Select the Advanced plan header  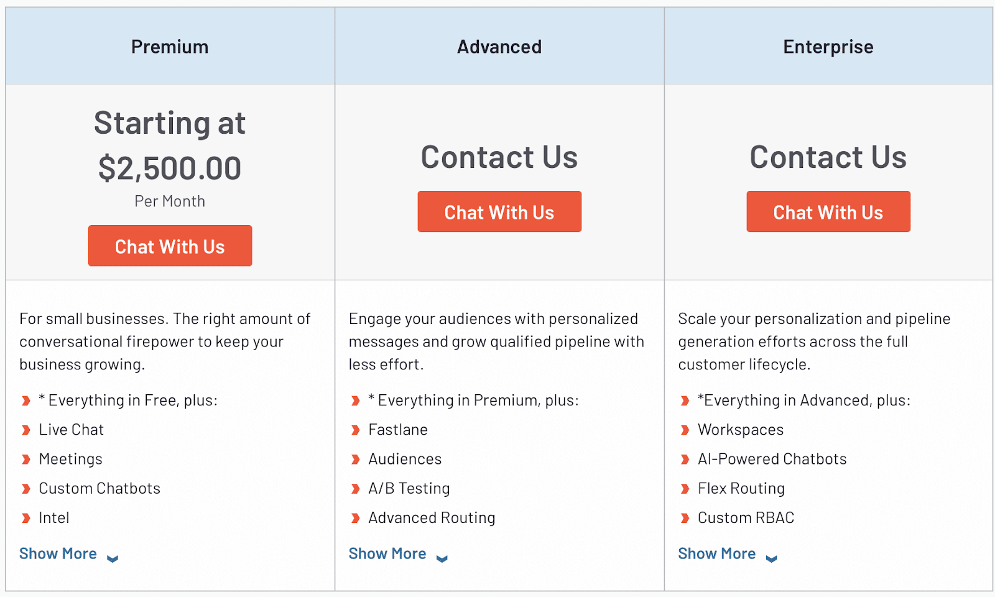point(499,47)
